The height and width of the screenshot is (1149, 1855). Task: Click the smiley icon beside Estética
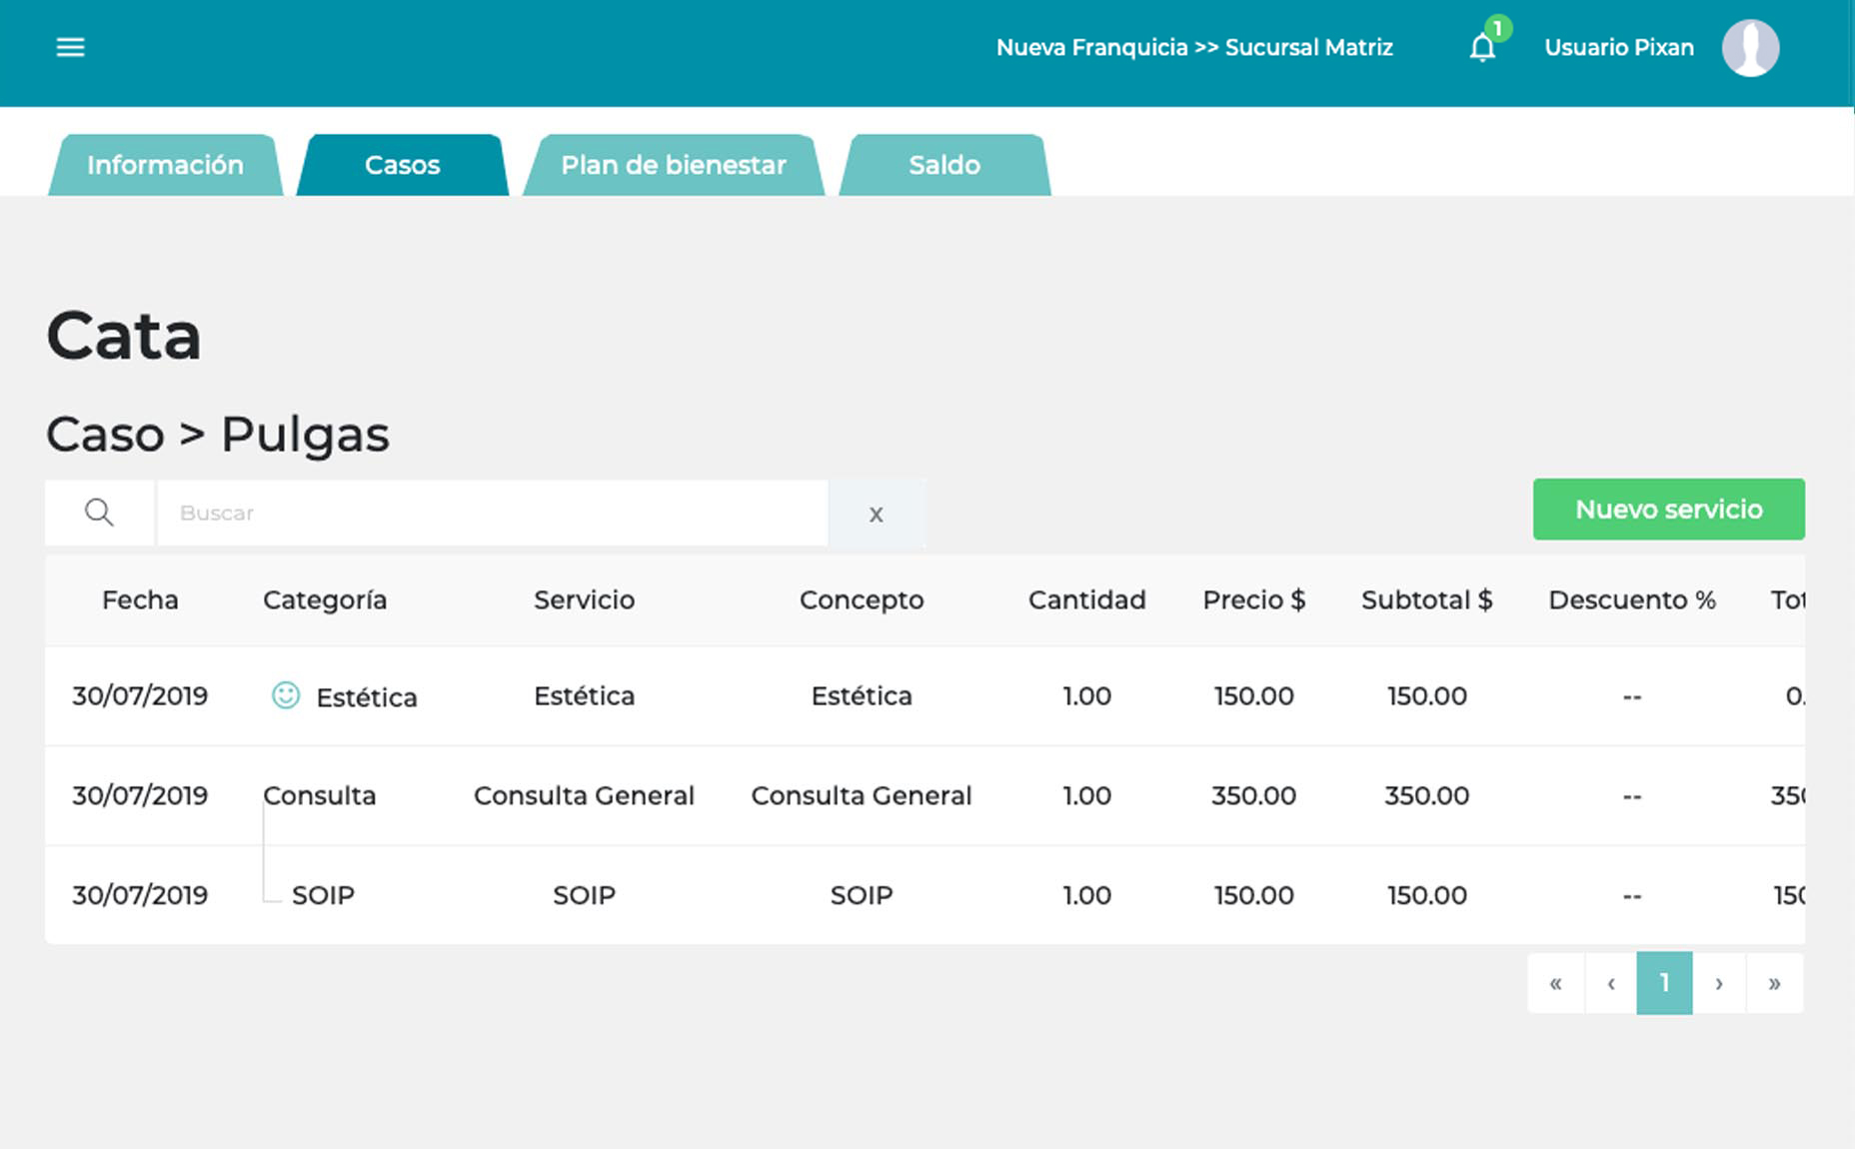pyautogui.click(x=286, y=695)
